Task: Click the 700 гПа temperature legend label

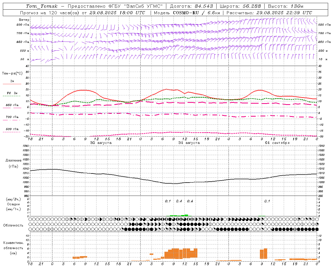Action: coord(12,117)
